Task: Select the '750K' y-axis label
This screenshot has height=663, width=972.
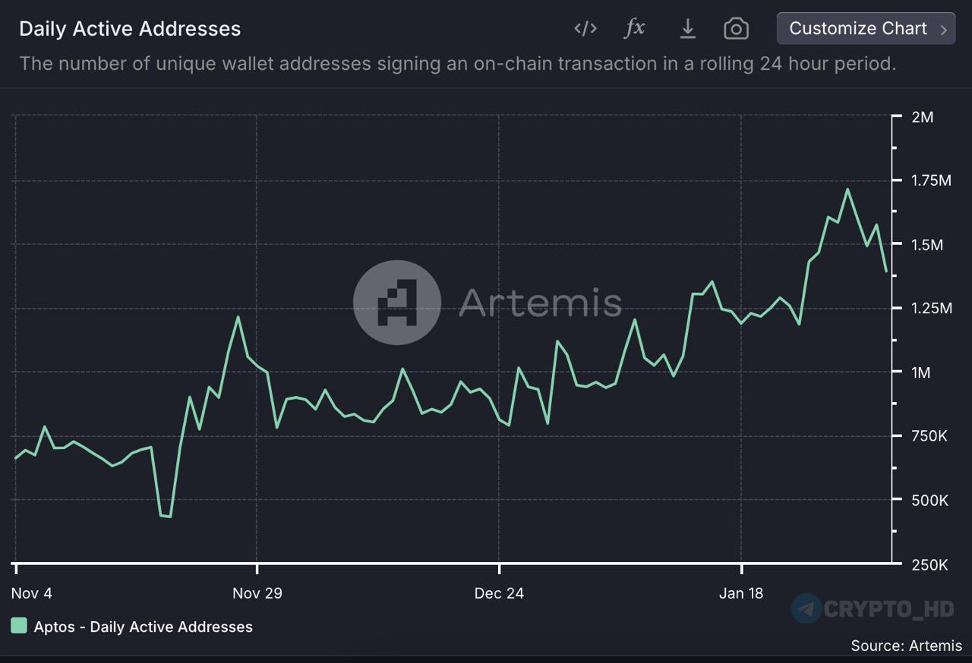Action: coord(929,436)
